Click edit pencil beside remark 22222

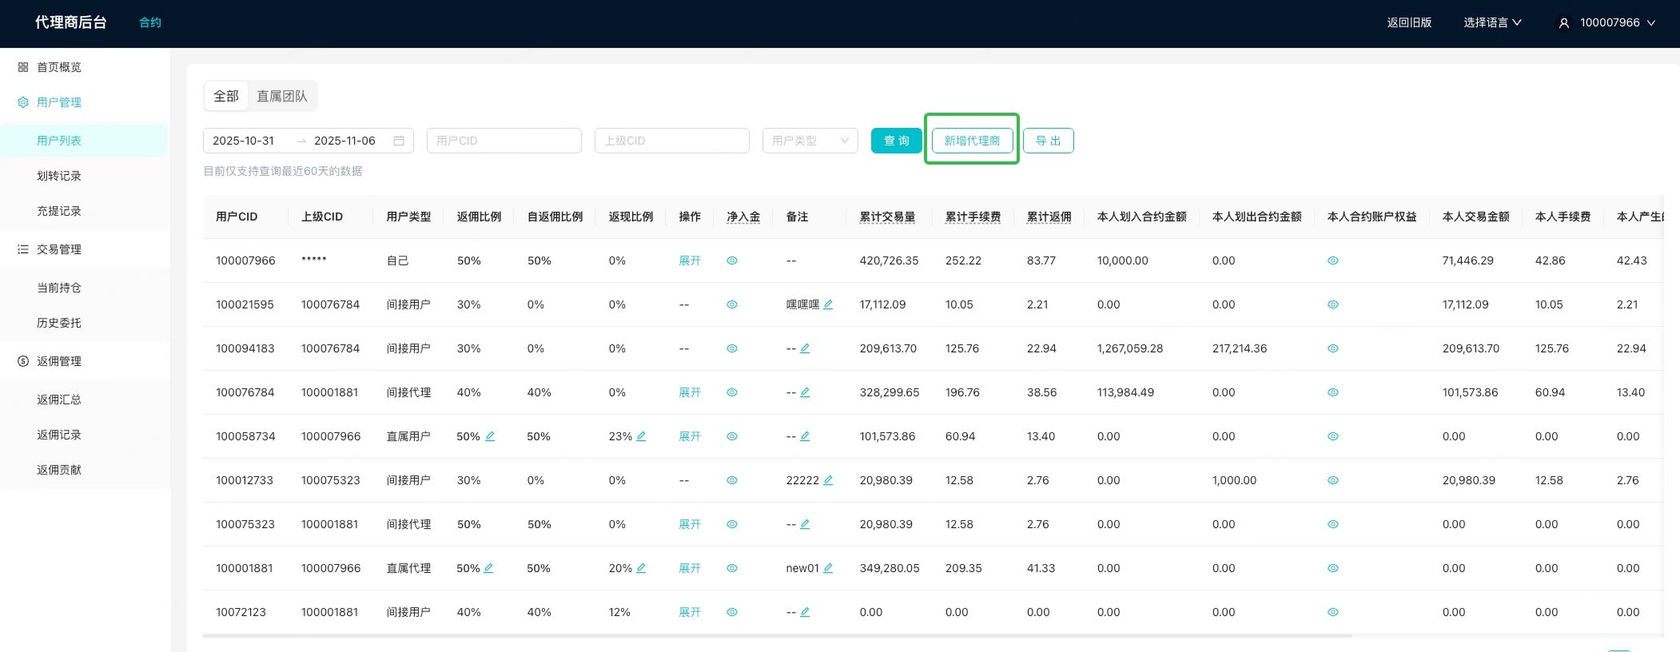[828, 480]
